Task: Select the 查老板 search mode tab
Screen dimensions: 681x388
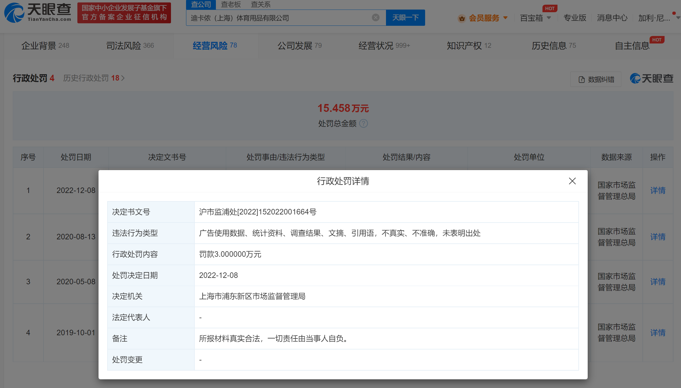Action: tap(231, 4)
